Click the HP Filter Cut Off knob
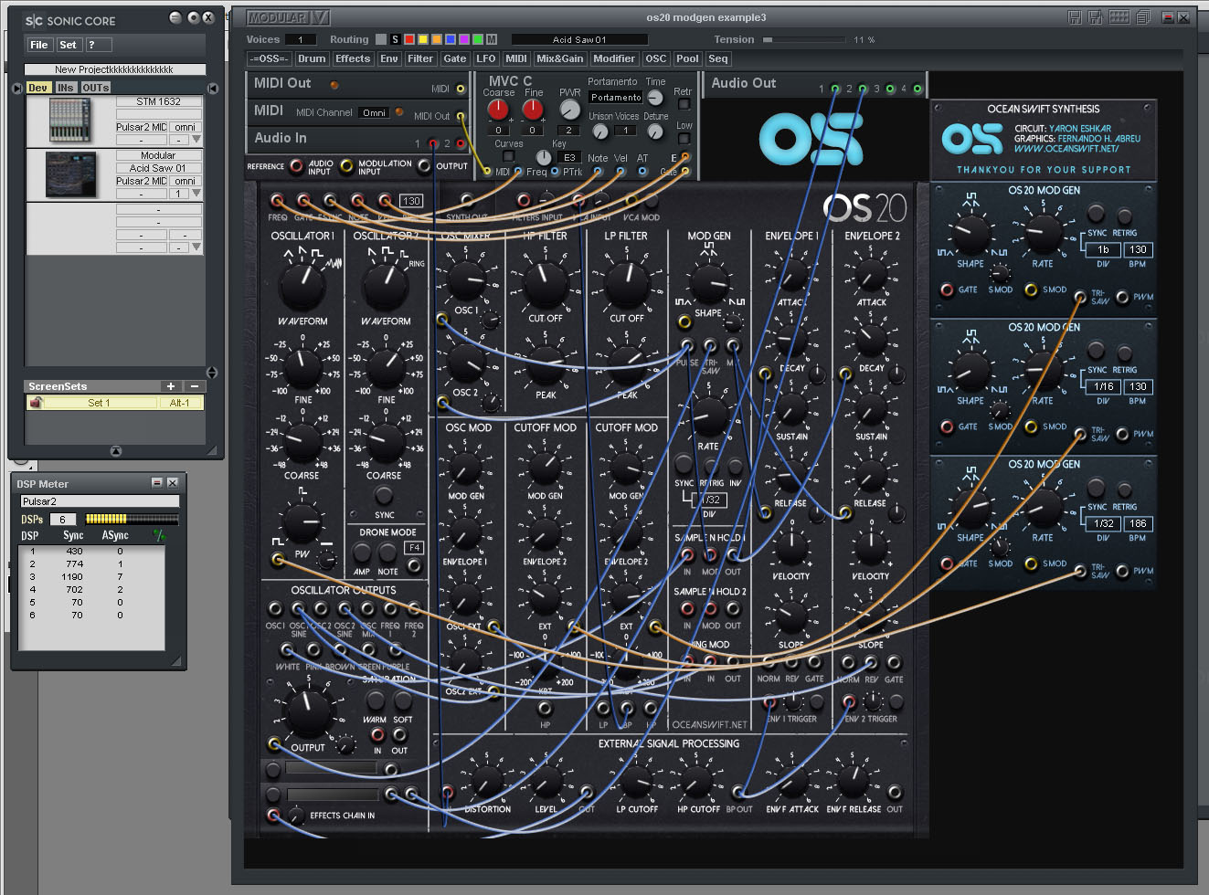The image size is (1209, 895). 546,284
